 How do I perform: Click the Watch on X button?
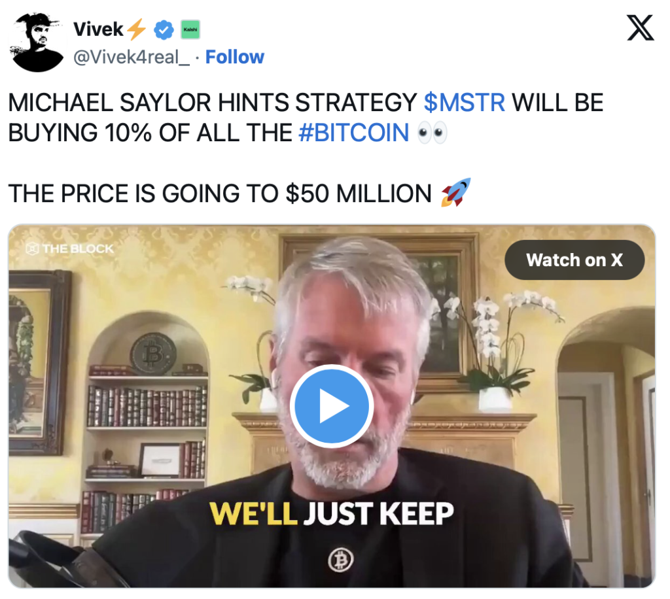pyautogui.click(x=574, y=260)
